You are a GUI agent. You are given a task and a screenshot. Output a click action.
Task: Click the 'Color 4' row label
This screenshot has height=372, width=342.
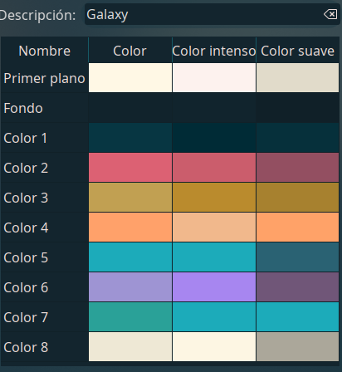(26, 228)
